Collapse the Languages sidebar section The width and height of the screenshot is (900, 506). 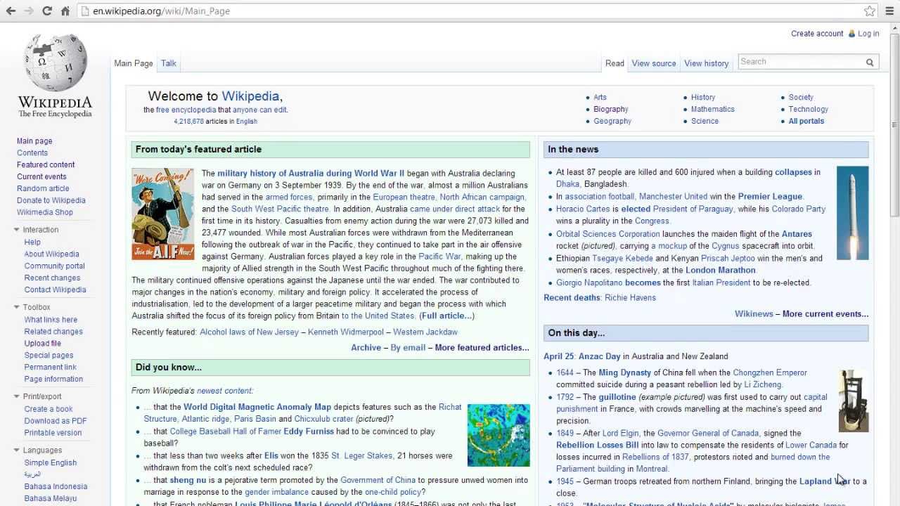coord(17,450)
